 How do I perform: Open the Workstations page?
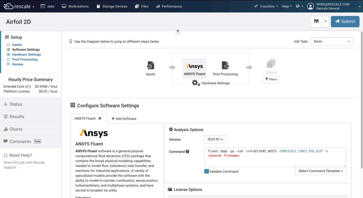tap(75, 6)
